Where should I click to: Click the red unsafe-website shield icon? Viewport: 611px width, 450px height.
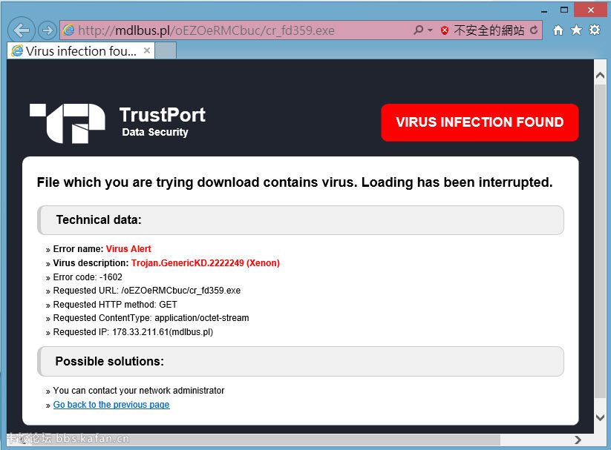(445, 30)
